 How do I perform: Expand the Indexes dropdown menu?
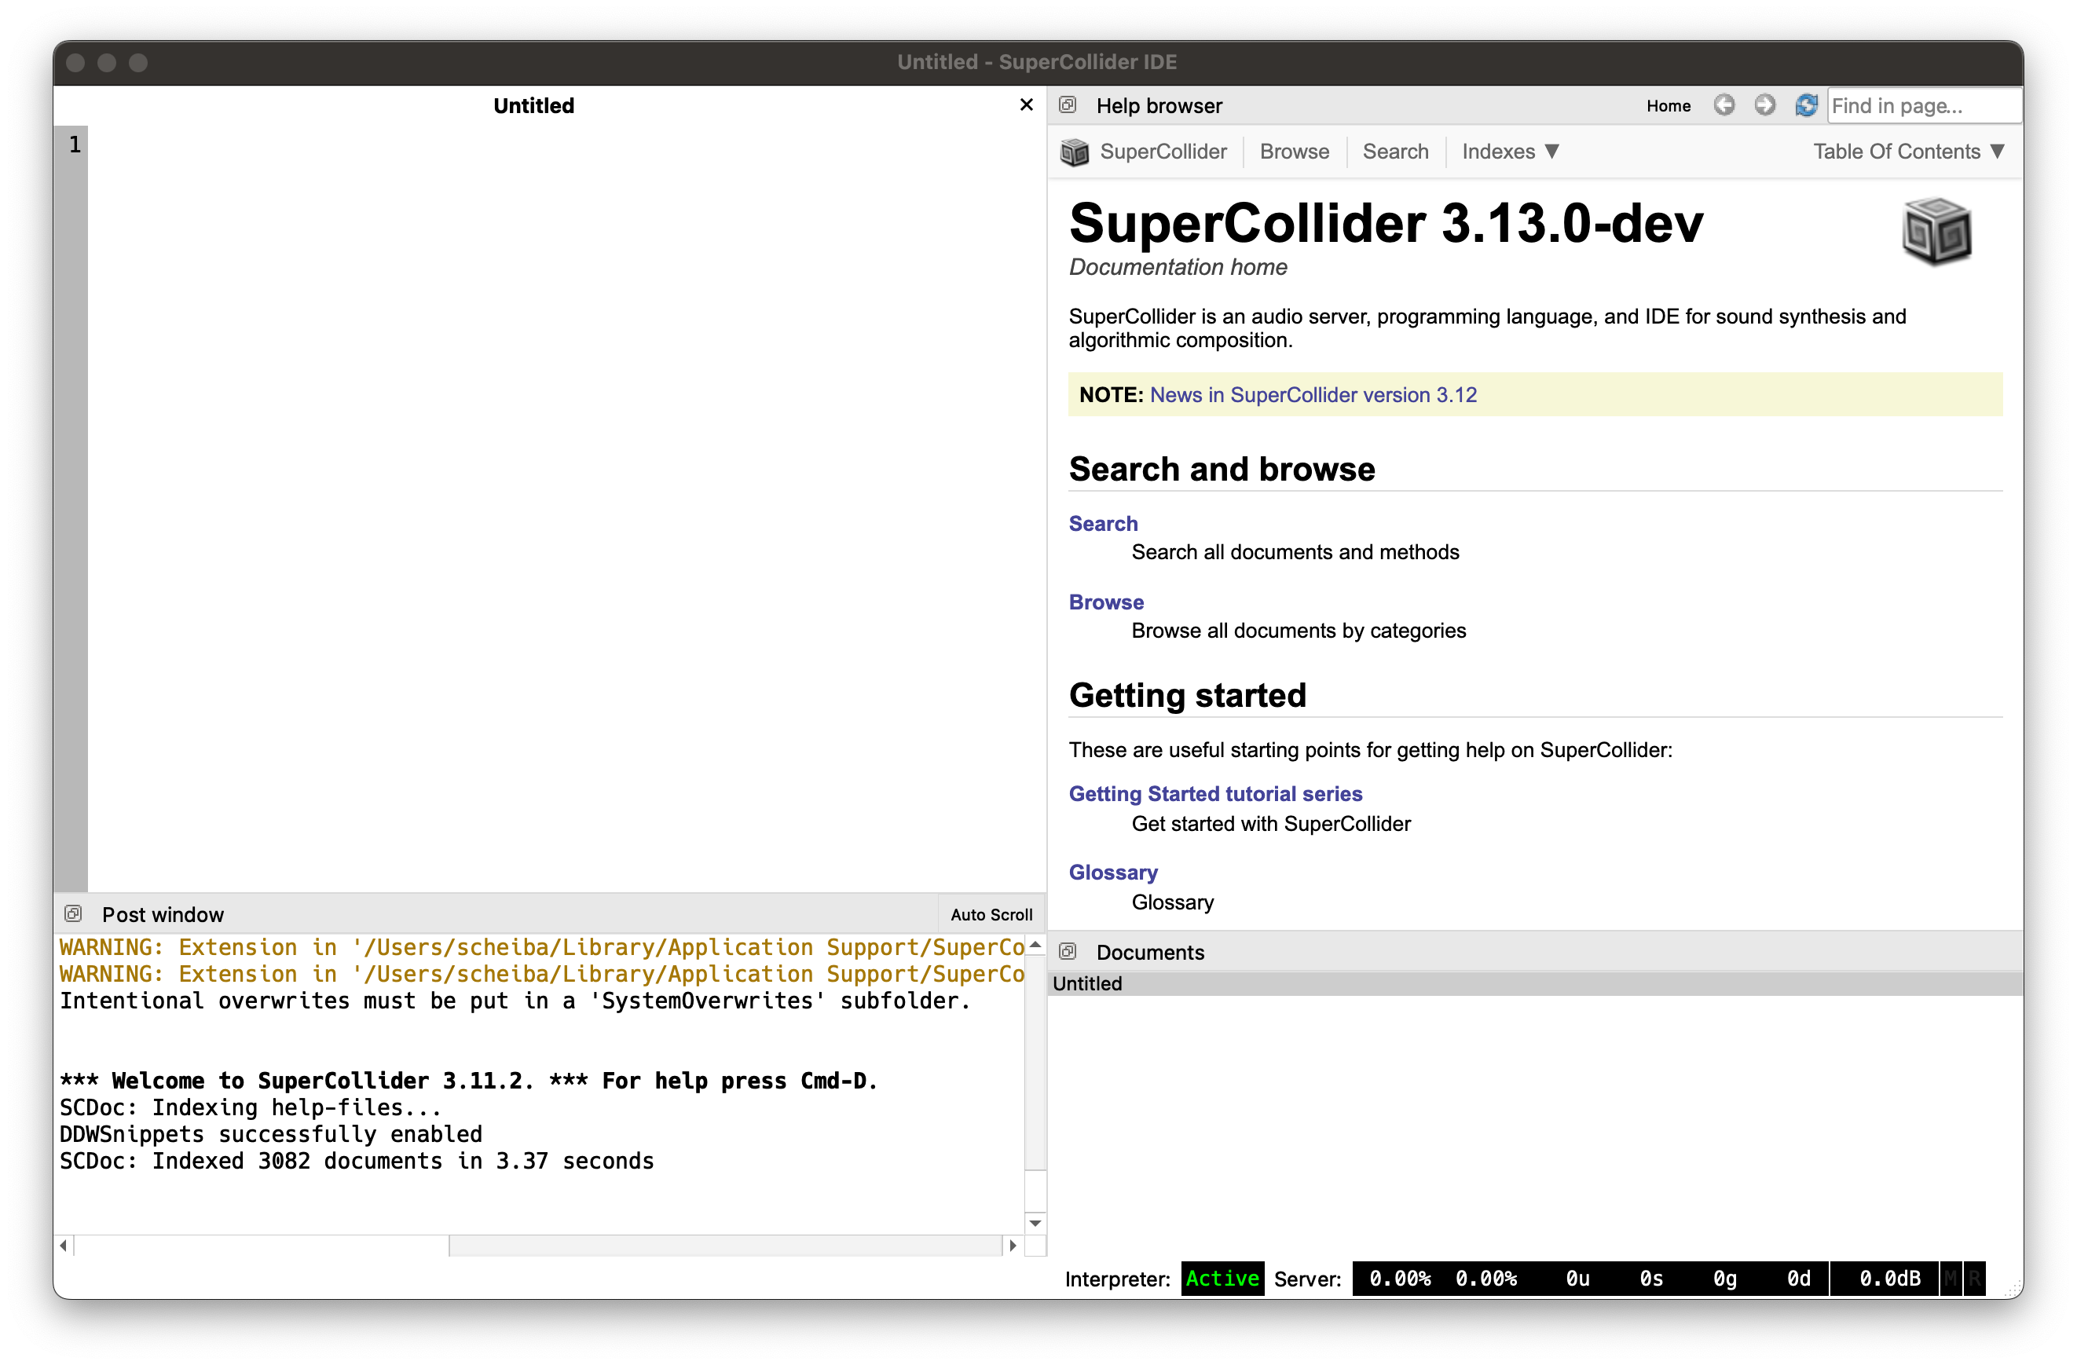pyautogui.click(x=1510, y=152)
